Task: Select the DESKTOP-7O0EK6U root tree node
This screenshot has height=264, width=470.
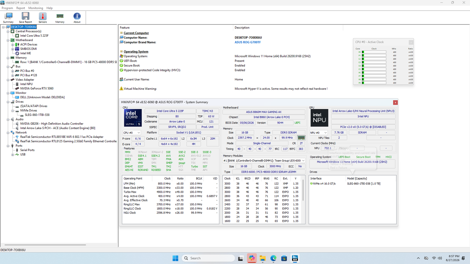Action: [x=24, y=27]
